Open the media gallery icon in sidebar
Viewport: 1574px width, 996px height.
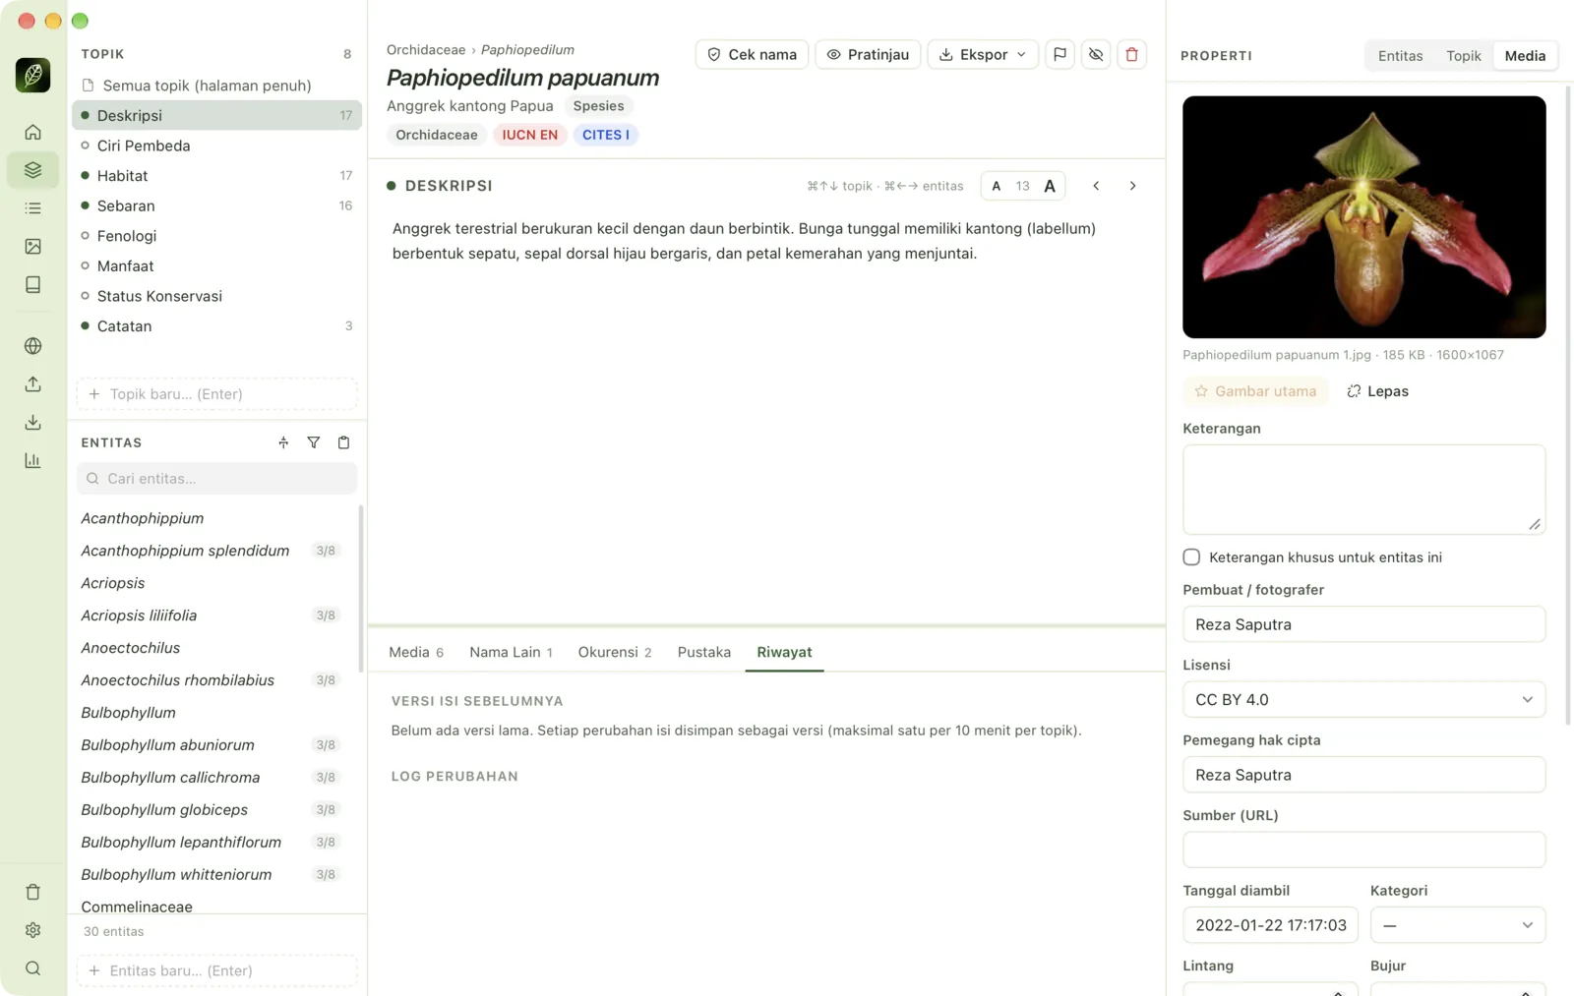click(x=32, y=247)
